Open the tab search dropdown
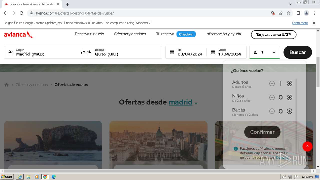This screenshot has height=180, width=320. pos(290,4)
